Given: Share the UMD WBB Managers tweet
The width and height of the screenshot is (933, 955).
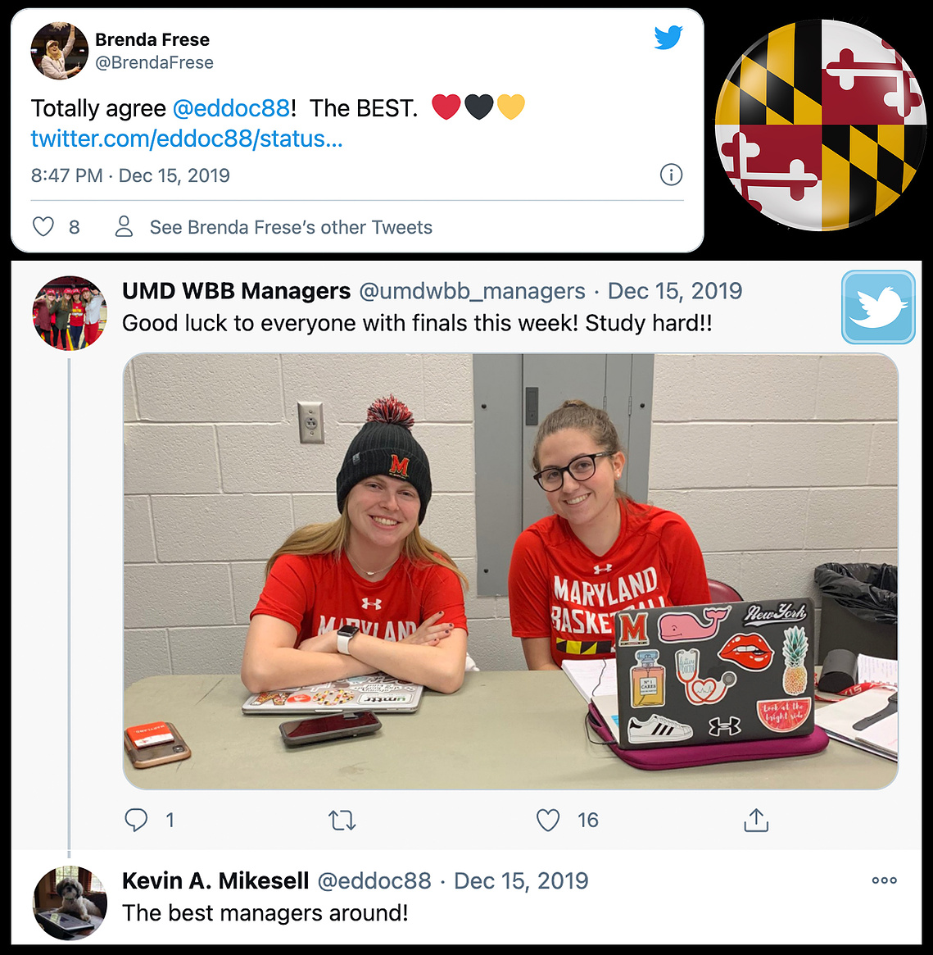Looking at the screenshot, I should pos(756,820).
